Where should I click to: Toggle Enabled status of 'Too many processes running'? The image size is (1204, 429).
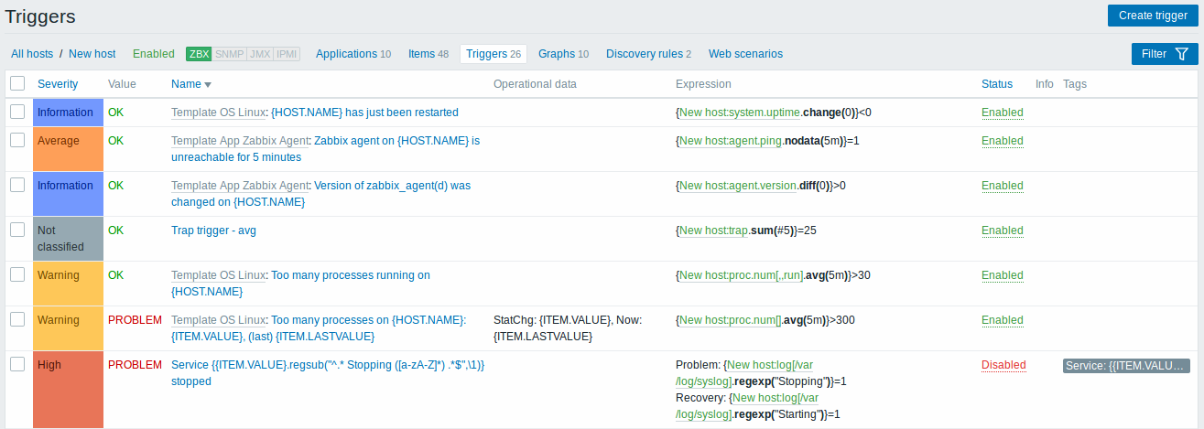(x=1003, y=275)
